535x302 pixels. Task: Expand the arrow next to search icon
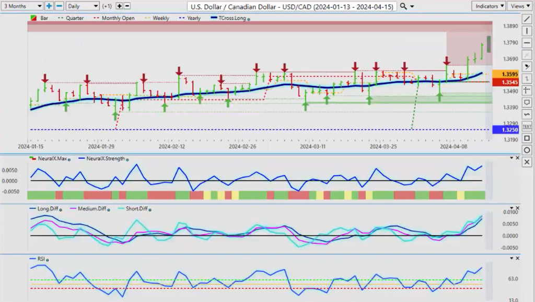(412, 6)
